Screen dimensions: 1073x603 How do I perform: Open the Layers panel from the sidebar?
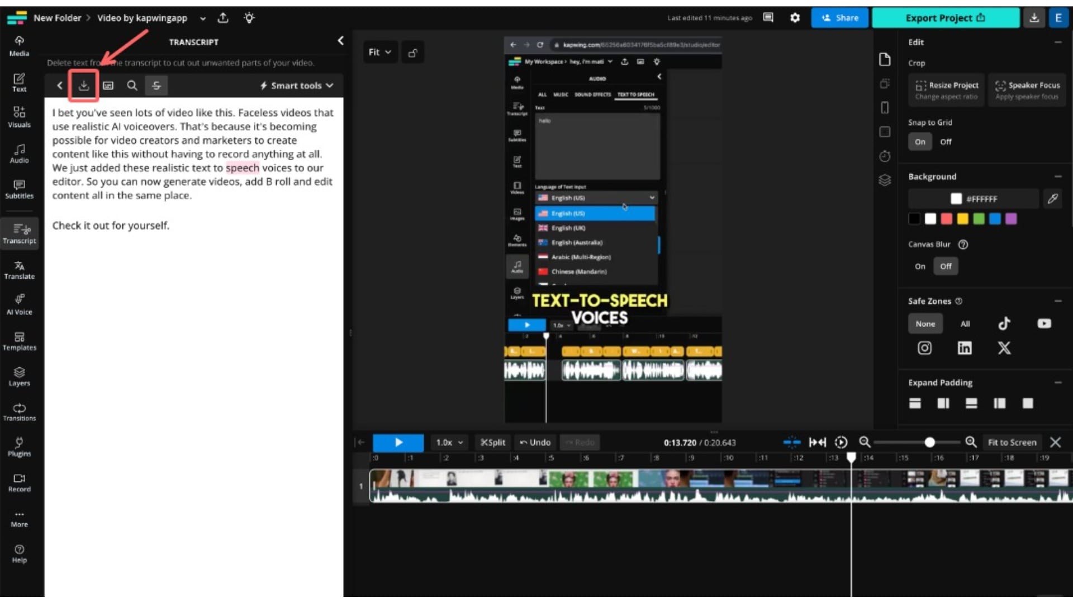click(20, 376)
